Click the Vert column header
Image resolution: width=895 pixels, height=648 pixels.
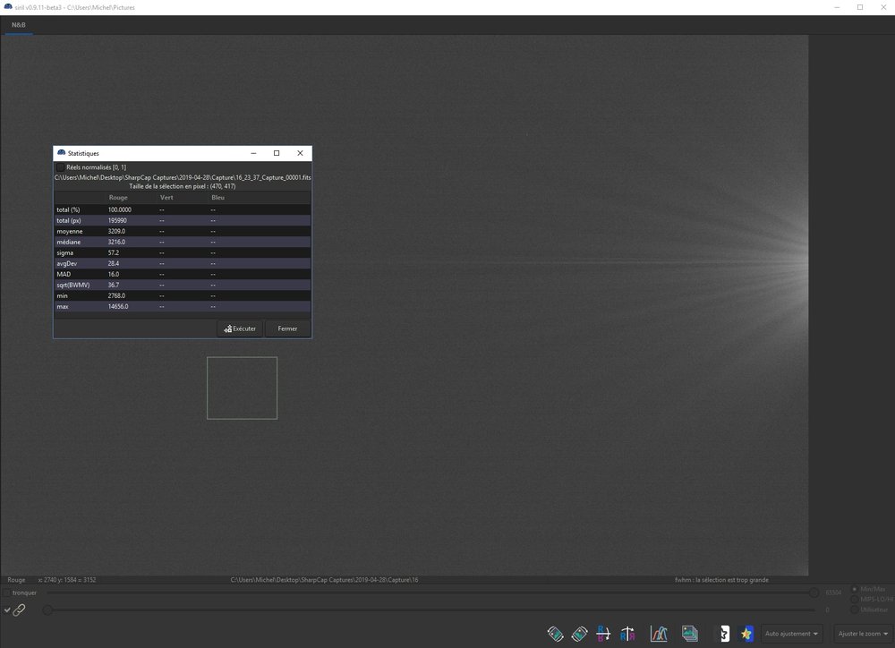(166, 198)
